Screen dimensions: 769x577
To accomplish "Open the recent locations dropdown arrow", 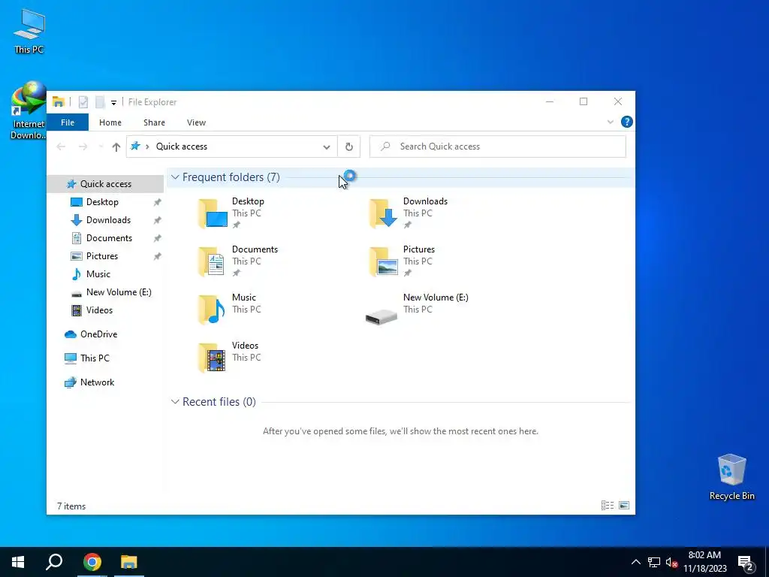I will (x=101, y=147).
